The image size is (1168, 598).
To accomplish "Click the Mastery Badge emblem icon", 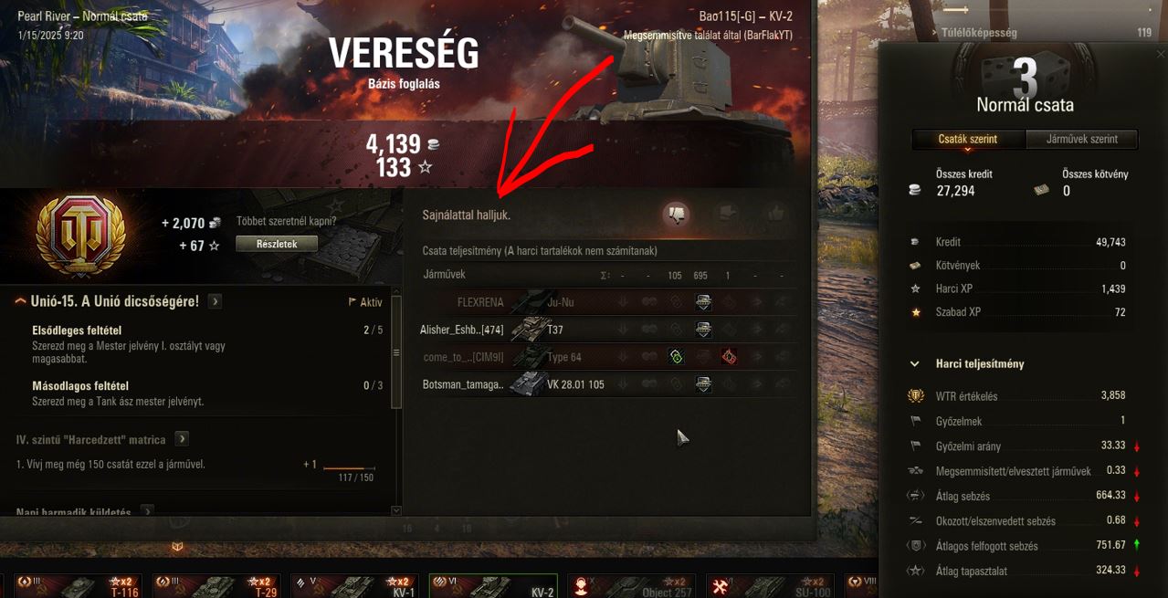I will [x=80, y=233].
